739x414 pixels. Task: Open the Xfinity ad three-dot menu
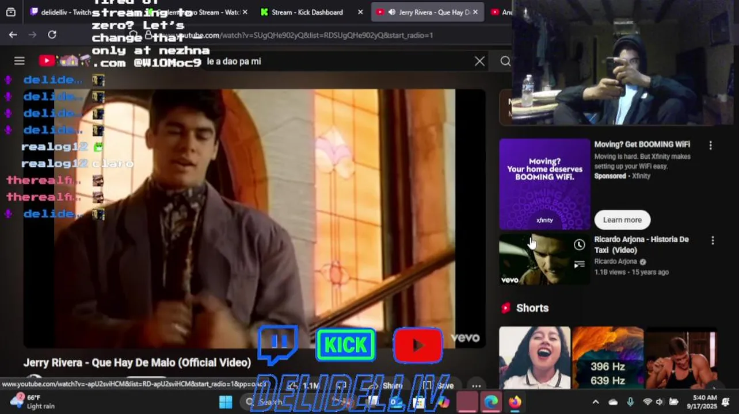(710, 145)
